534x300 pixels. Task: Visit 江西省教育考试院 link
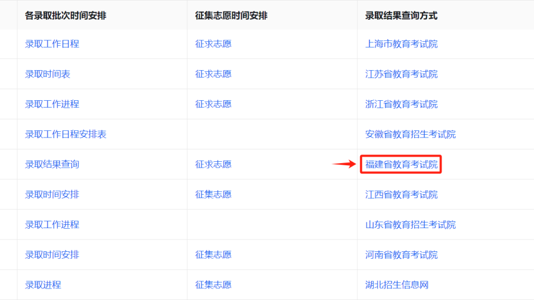pyautogui.click(x=401, y=195)
